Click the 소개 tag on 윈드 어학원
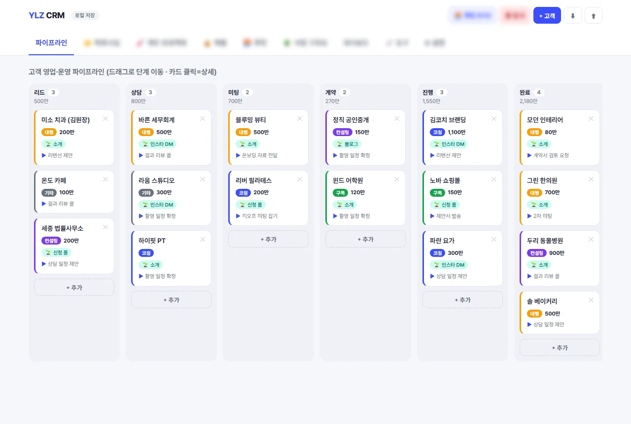 (345, 205)
